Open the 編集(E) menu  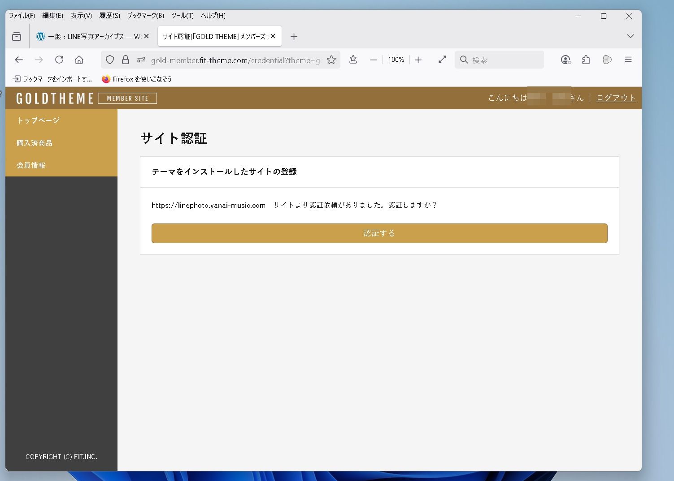click(53, 16)
